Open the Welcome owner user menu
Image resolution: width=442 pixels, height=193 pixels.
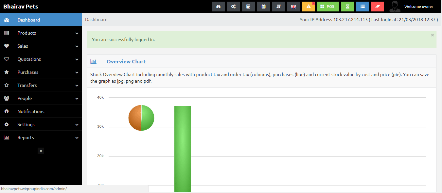[x=419, y=7]
